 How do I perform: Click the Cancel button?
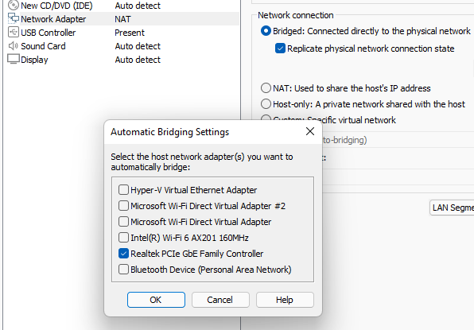(220, 300)
